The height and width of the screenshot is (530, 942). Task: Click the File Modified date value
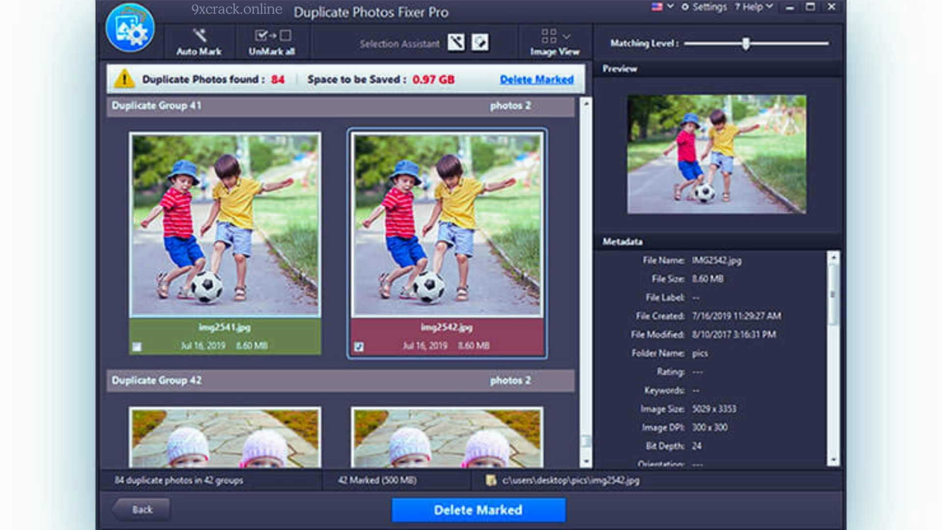[734, 335]
